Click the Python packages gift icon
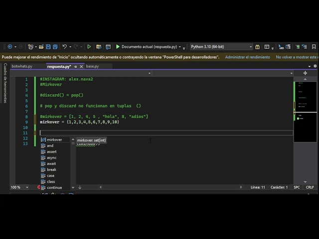Viewport: 319px width, 239px height. point(257,47)
